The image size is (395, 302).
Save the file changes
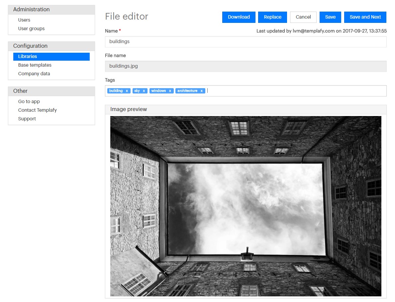330,17
